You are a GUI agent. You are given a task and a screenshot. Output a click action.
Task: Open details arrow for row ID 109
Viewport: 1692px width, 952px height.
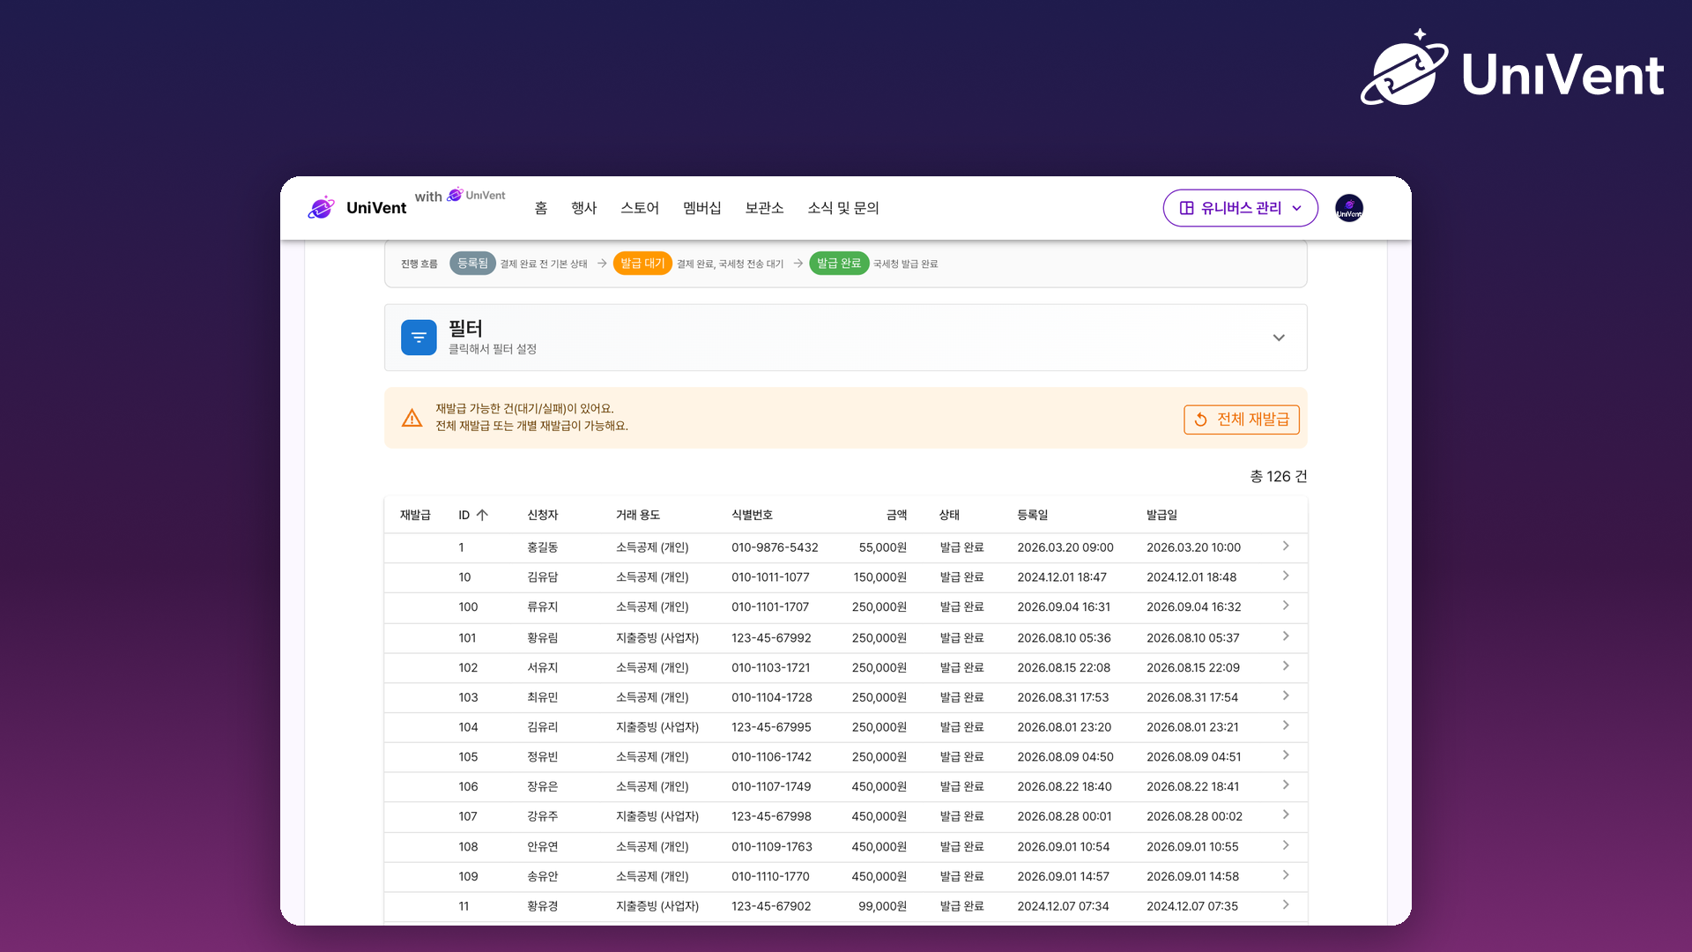pyautogui.click(x=1286, y=875)
